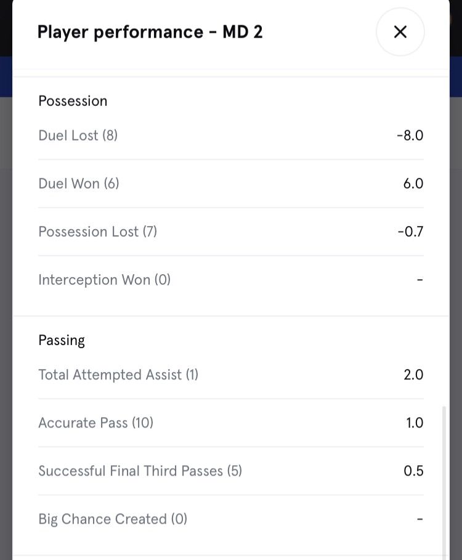Click the Duel Lost (8) label
Screen dimensions: 462x560
click(x=78, y=136)
